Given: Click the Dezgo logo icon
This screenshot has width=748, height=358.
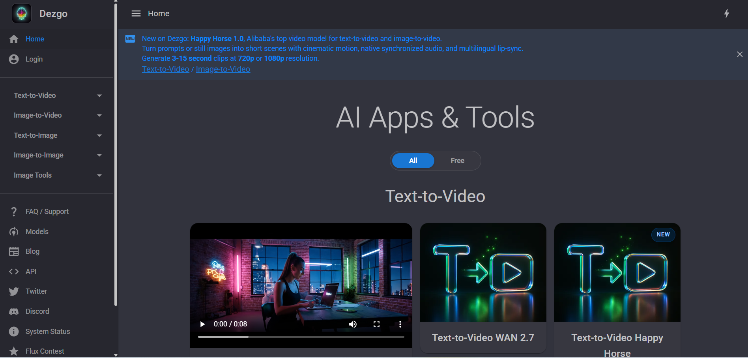Looking at the screenshot, I should coord(22,13).
